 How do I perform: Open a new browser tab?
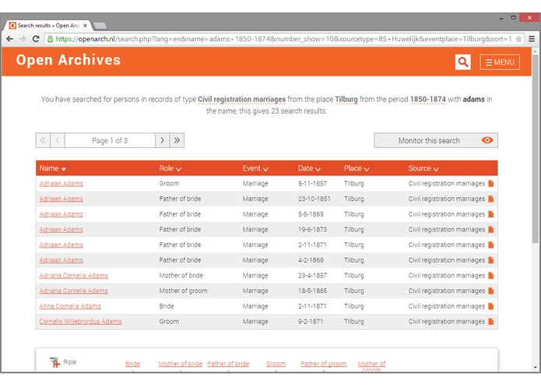100,26
